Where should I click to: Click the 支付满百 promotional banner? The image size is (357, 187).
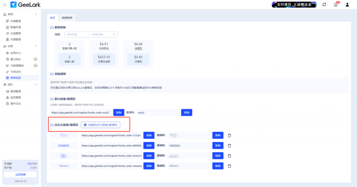(294, 5)
